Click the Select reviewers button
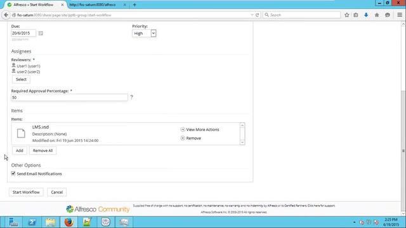 21,79
